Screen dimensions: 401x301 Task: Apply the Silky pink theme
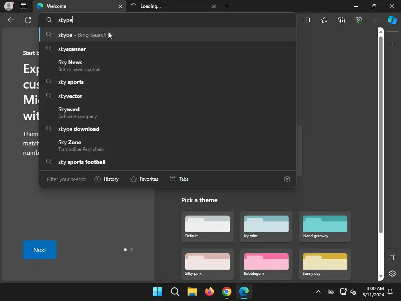pyautogui.click(x=208, y=264)
